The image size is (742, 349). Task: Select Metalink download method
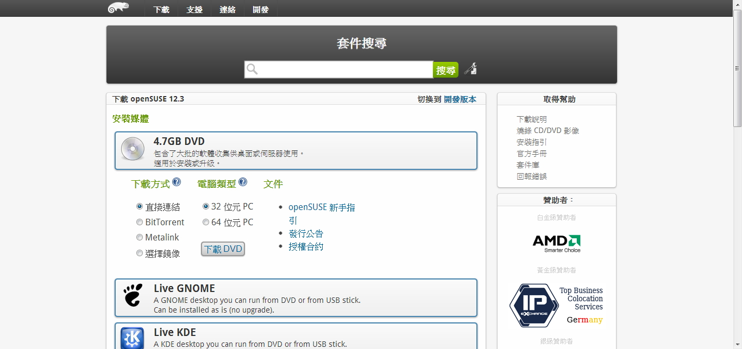140,237
